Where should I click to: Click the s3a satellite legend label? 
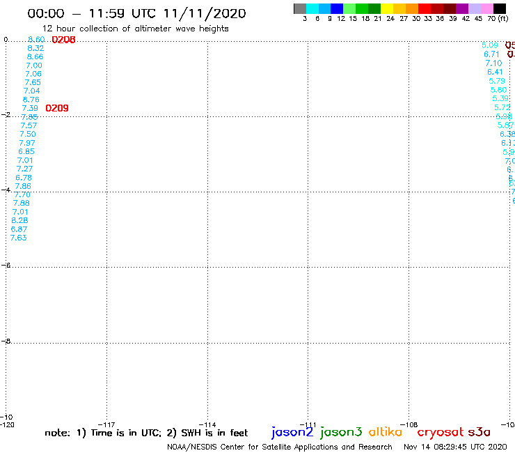point(480,432)
